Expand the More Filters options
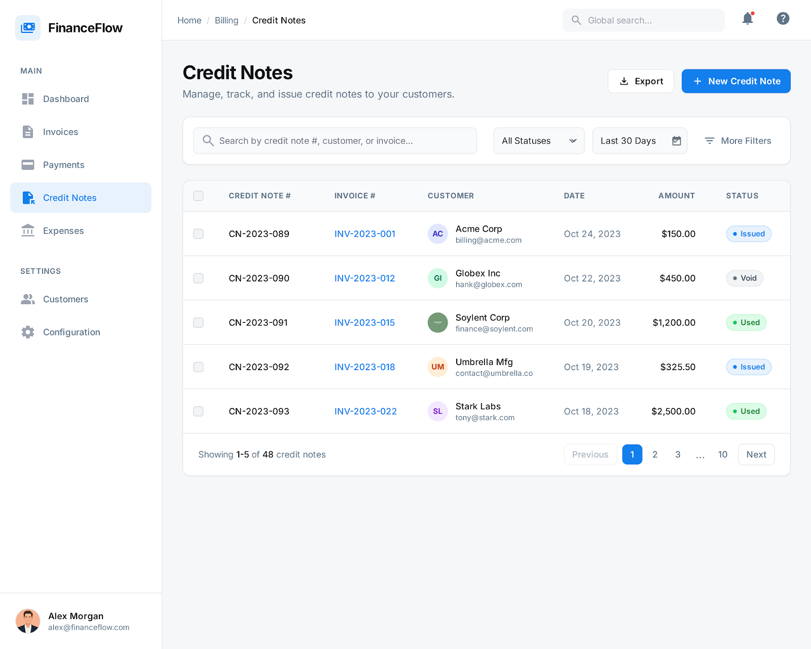811x649 pixels. pos(738,141)
